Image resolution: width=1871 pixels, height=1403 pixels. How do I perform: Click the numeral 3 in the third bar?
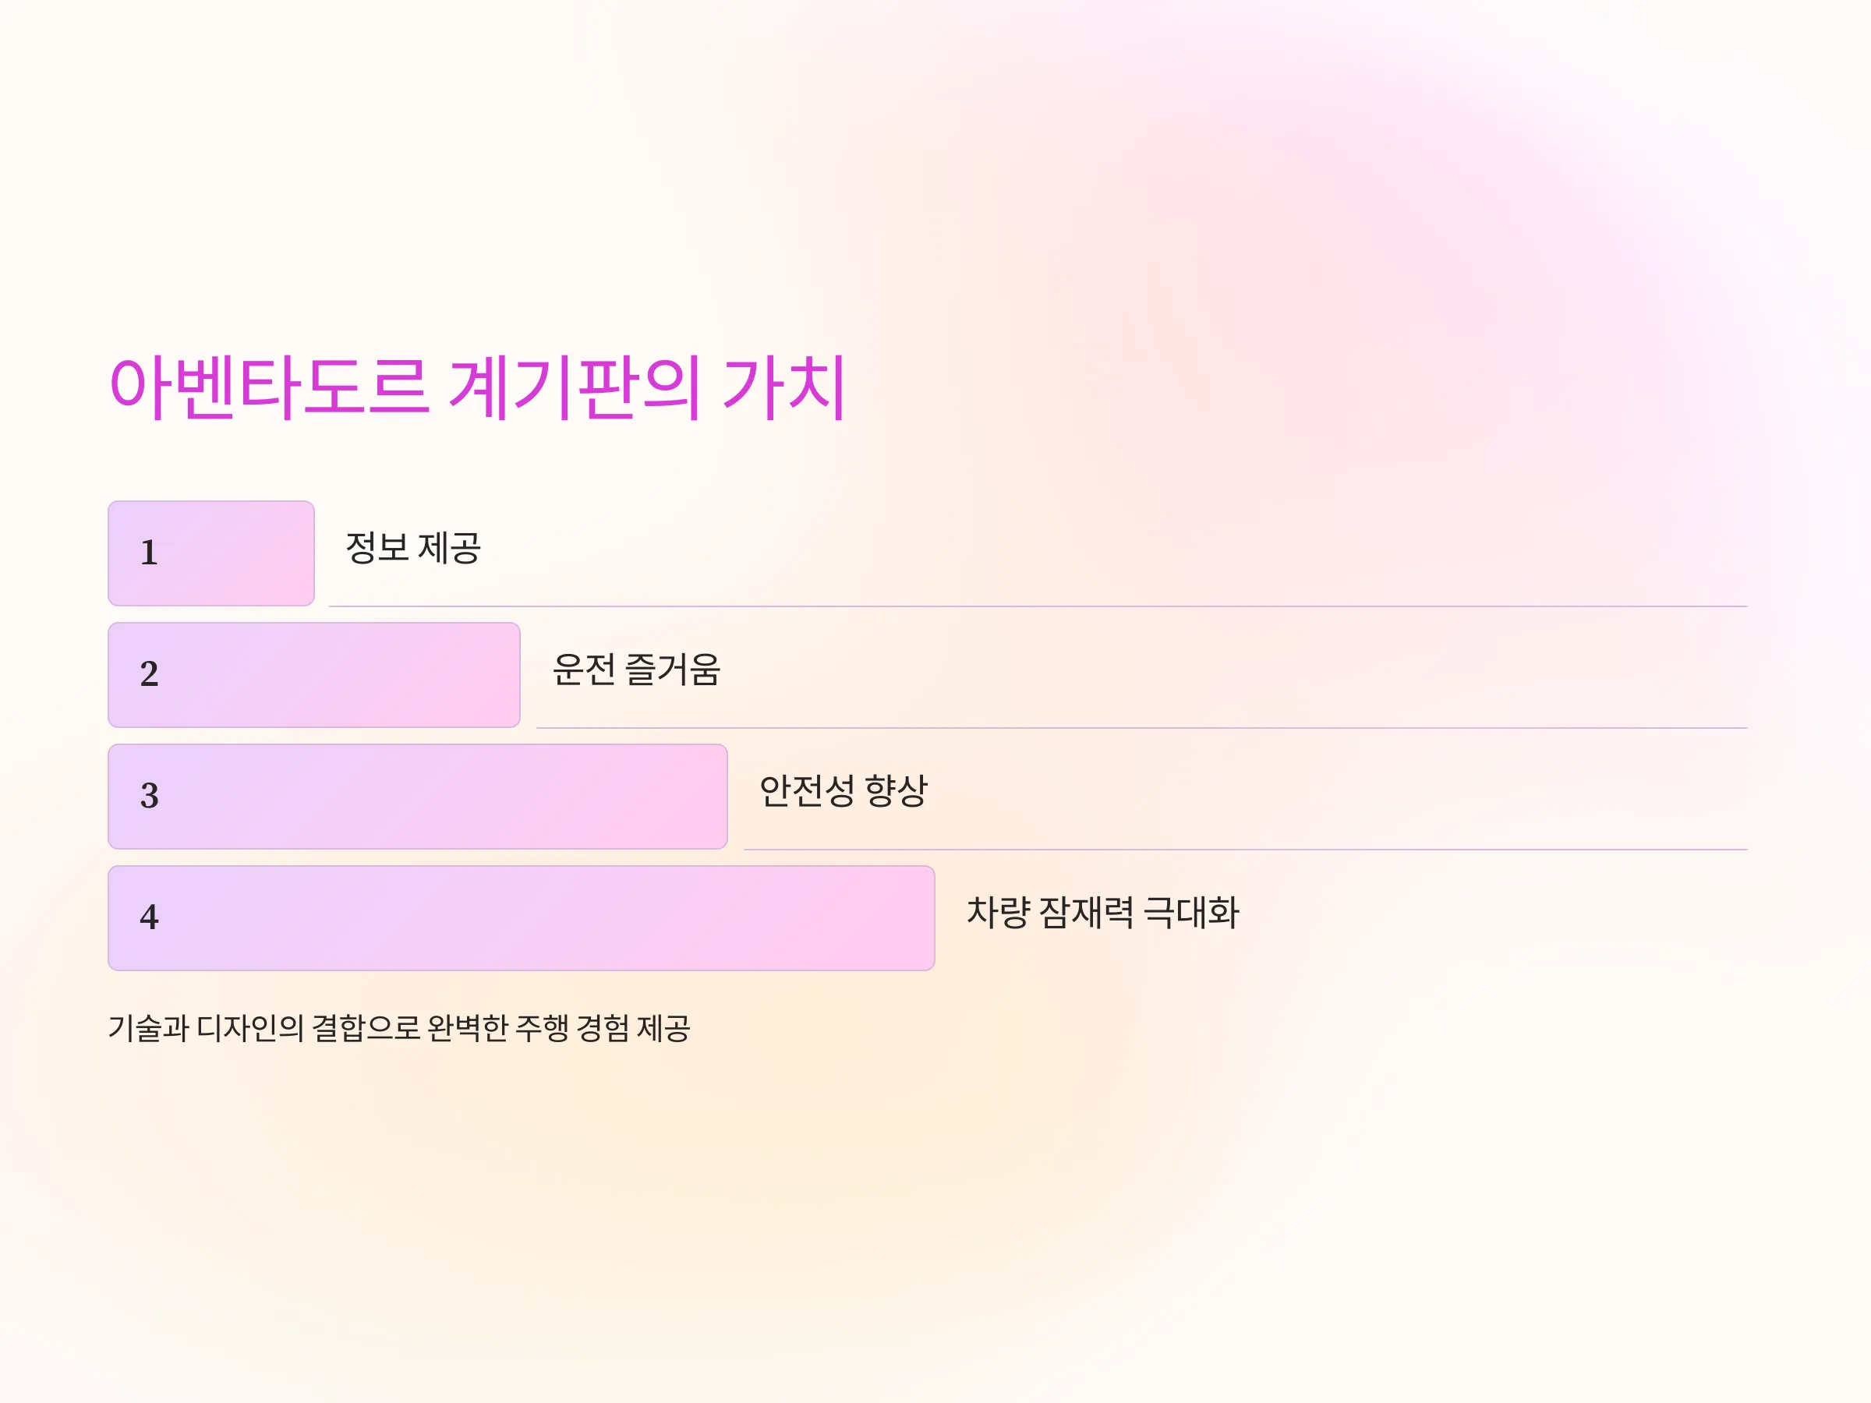click(x=149, y=796)
